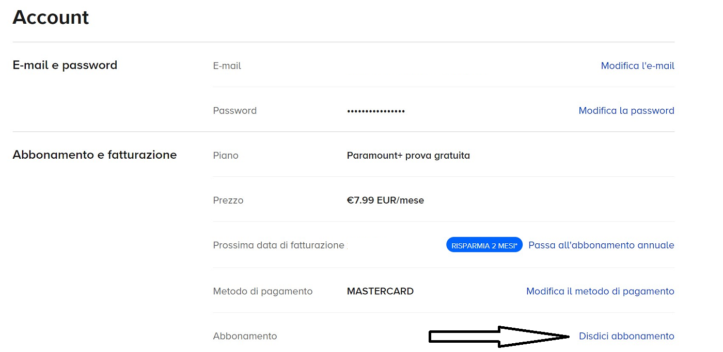Click the Metodo di pagamento label

(x=262, y=291)
